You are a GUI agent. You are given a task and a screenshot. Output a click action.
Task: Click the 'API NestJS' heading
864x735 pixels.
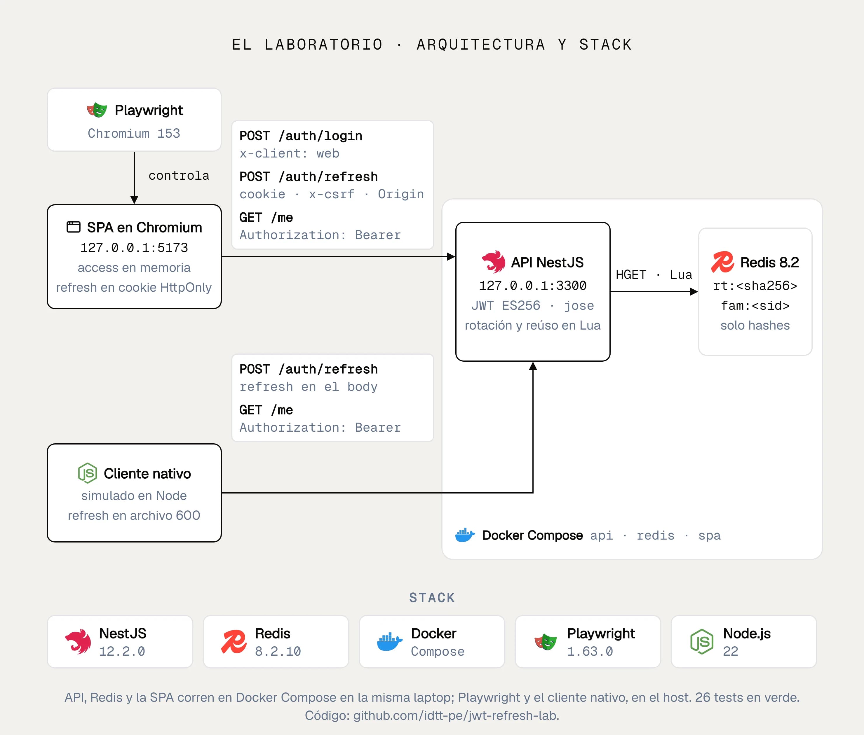coord(548,262)
